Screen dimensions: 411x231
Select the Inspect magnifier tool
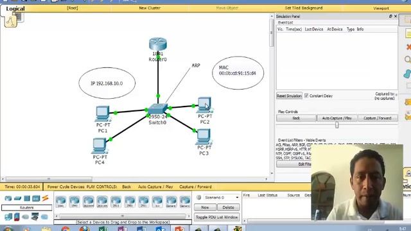pos(408,60)
